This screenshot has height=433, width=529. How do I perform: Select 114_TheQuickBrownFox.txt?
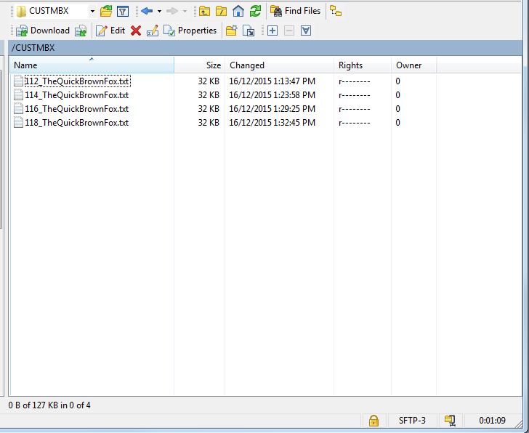click(77, 95)
